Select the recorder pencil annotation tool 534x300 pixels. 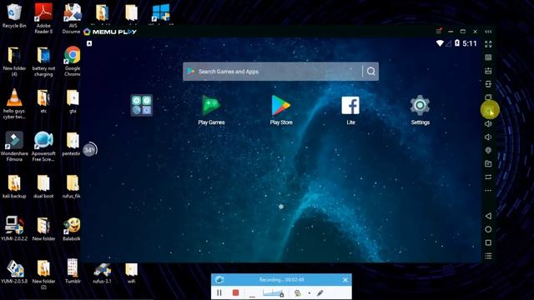pyautogui.click(x=320, y=292)
